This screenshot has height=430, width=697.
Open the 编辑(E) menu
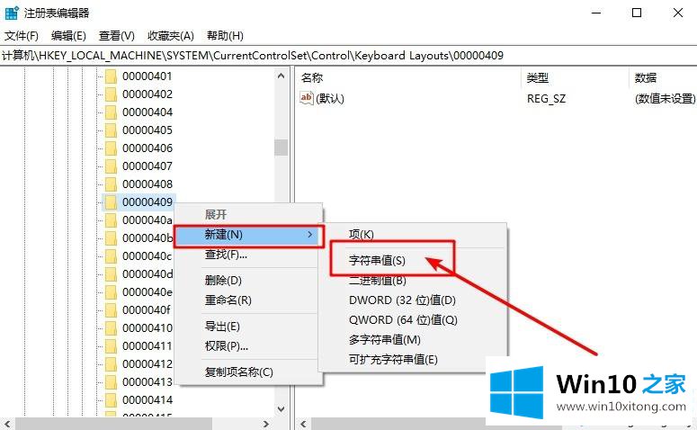(x=68, y=36)
